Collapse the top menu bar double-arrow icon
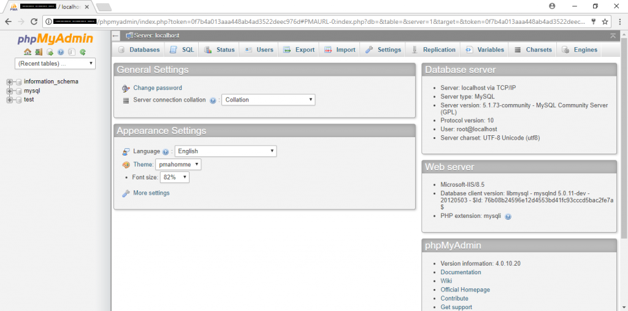The height and width of the screenshot is (311, 628). (613, 36)
